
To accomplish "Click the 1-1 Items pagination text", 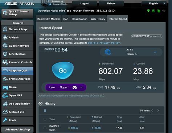I will [x=144, y=110].
